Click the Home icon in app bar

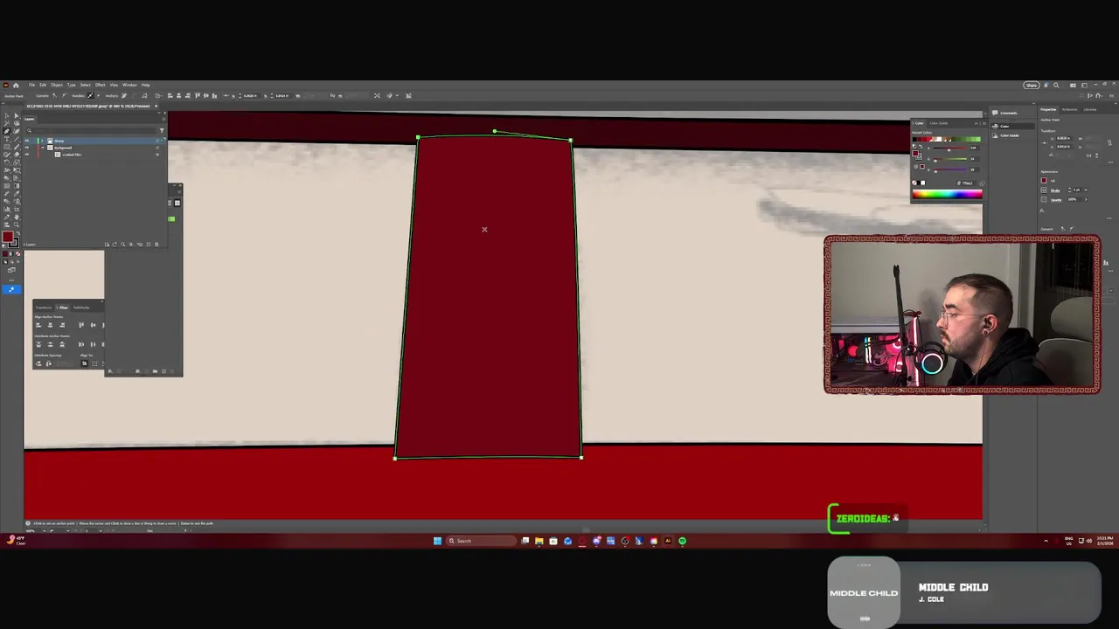16,85
